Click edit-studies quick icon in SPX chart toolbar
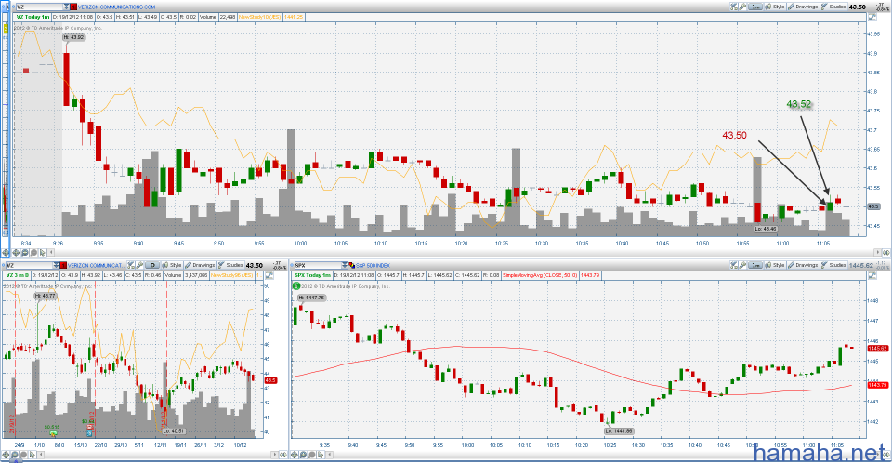 pyautogui.click(x=734, y=265)
